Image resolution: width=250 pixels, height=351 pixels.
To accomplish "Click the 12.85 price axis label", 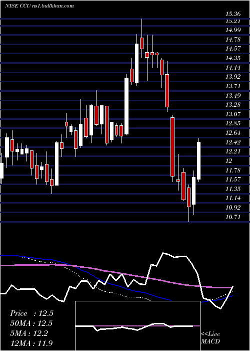I will point(233,123).
